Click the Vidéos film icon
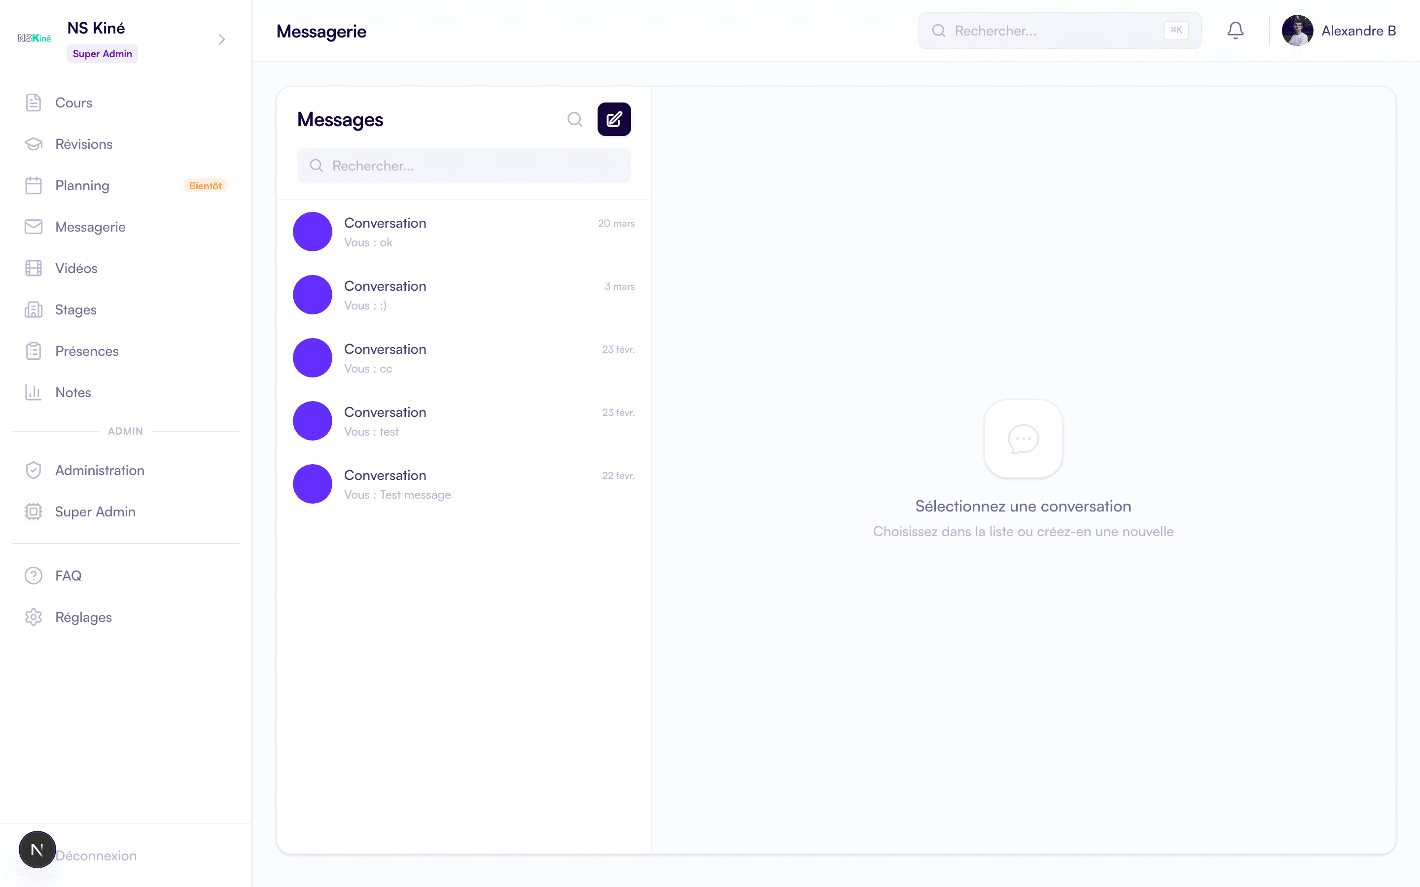The image size is (1420, 887). (34, 268)
